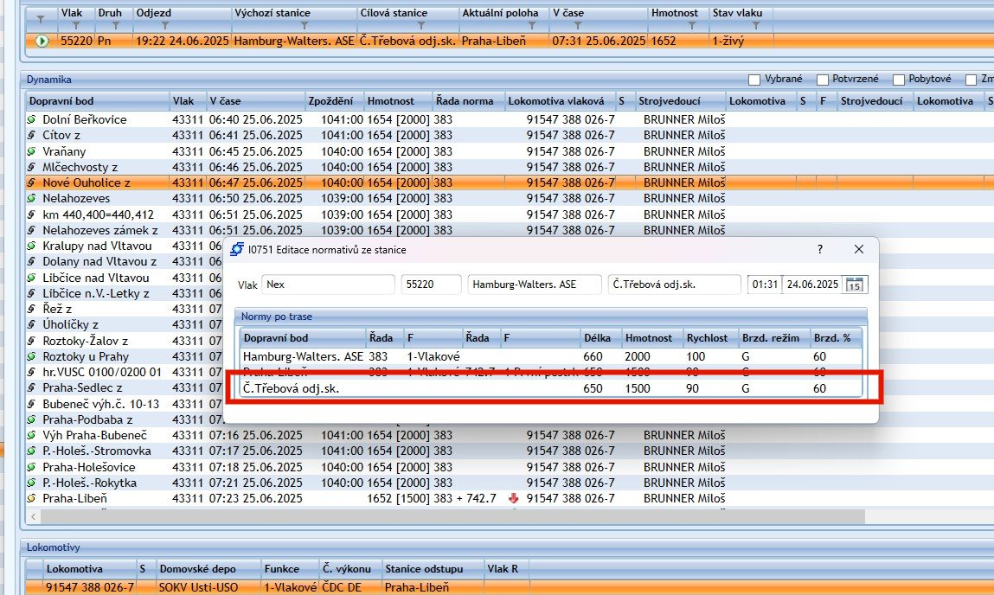
Task: Click the red down arrow in Praha-Libeň row
Action: click(515, 498)
